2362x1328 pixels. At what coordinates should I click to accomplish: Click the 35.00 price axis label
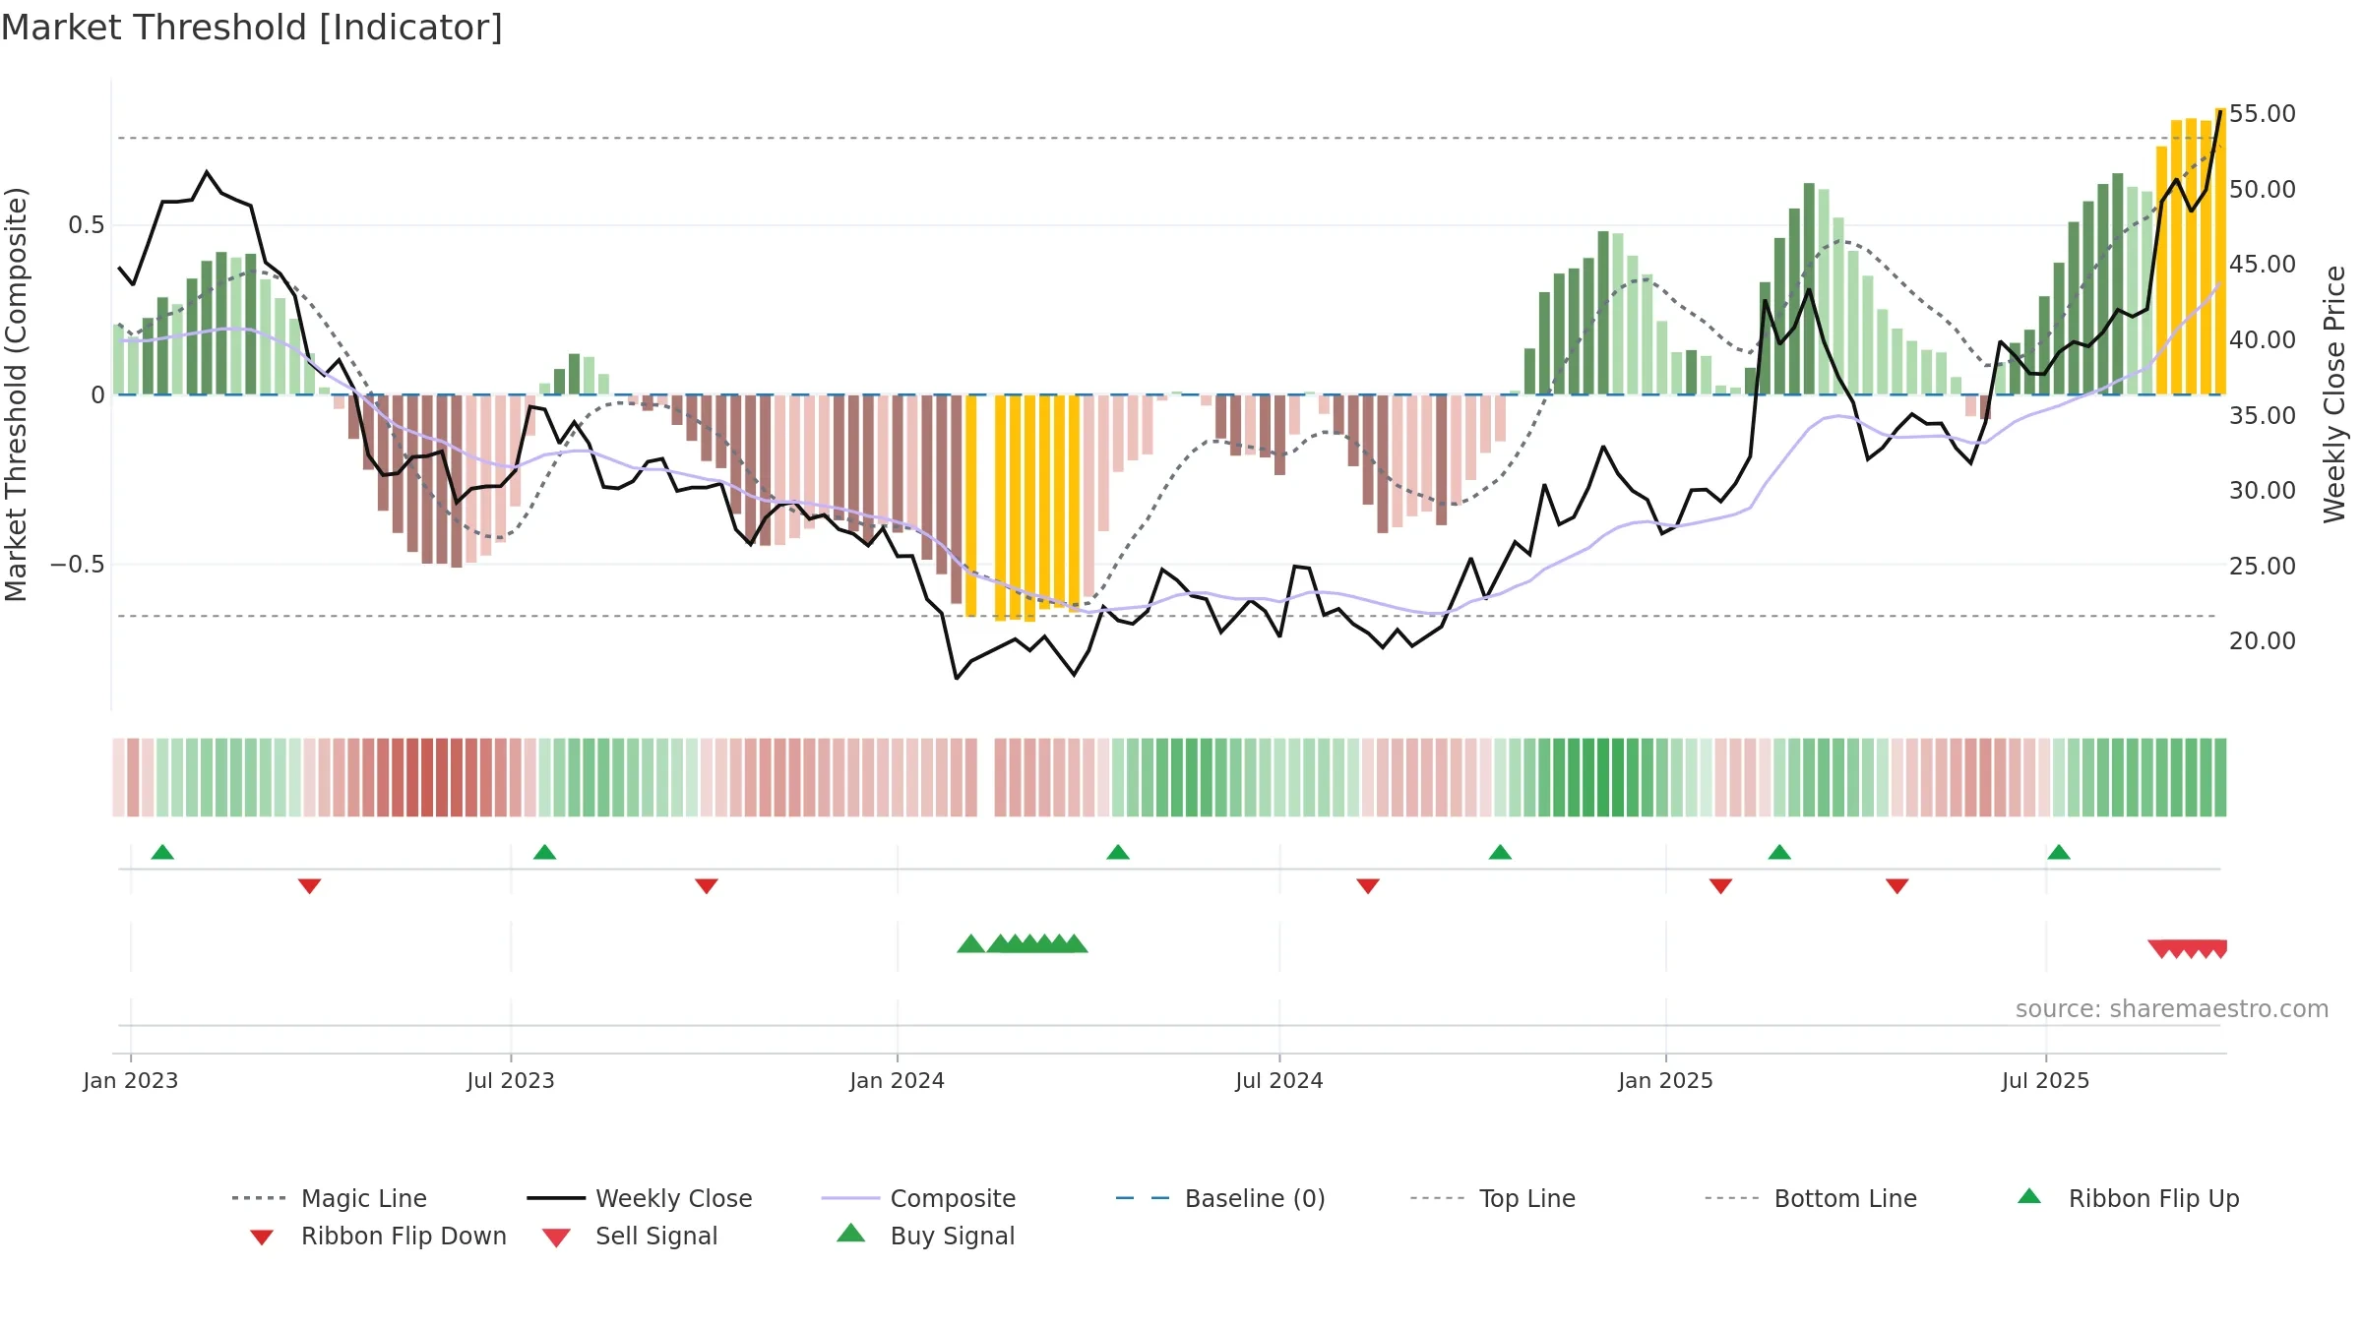[x=2263, y=415]
